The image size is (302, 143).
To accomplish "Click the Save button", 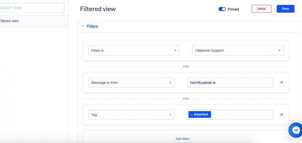I will coord(285,9).
